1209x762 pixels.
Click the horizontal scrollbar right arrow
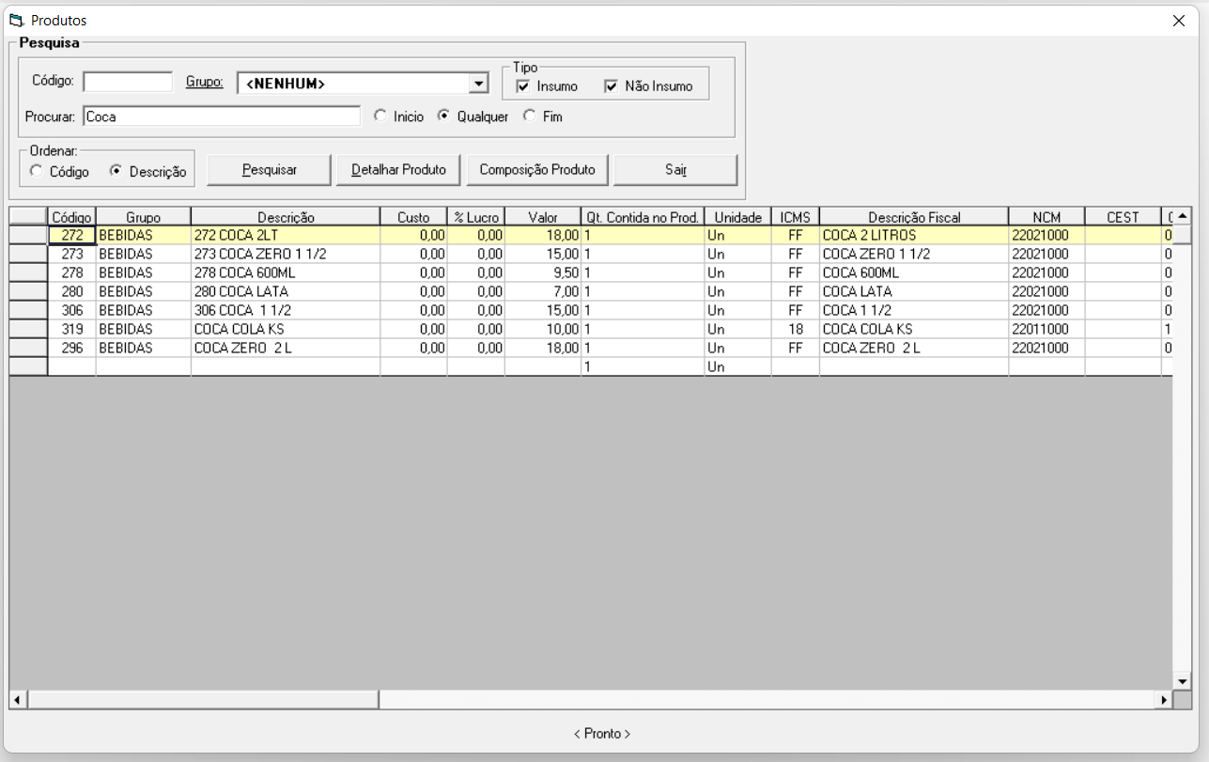(x=1165, y=700)
